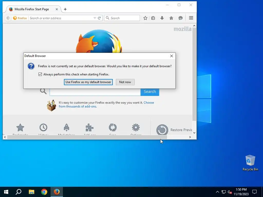Open the address bar history dropdown arrow
The image size is (263, 197).
pos(95,18)
